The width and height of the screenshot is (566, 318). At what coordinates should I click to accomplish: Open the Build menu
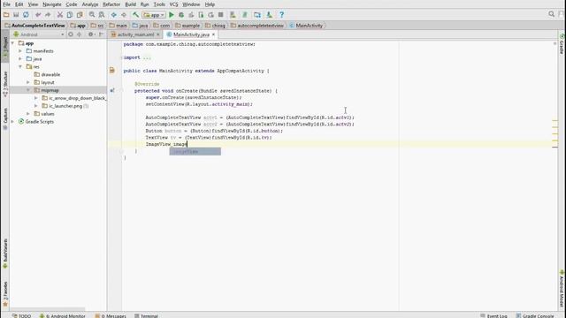[130, 4]
